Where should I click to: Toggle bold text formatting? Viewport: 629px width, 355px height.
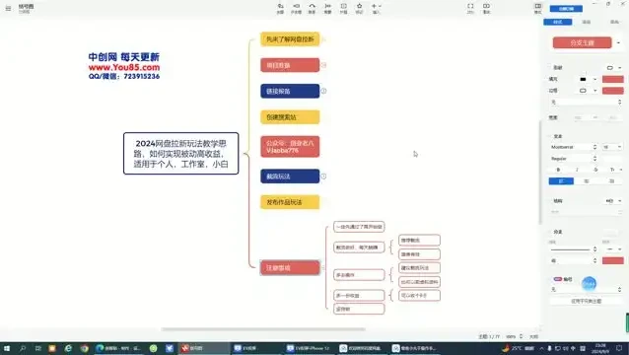(x=558, y=170)
